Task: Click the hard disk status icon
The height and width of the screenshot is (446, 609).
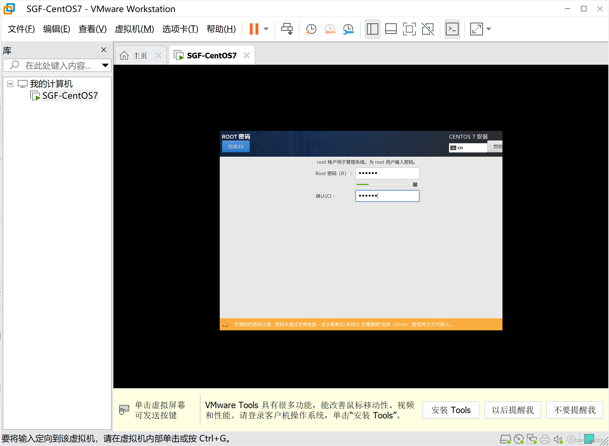Action: [x=505, y=439]
